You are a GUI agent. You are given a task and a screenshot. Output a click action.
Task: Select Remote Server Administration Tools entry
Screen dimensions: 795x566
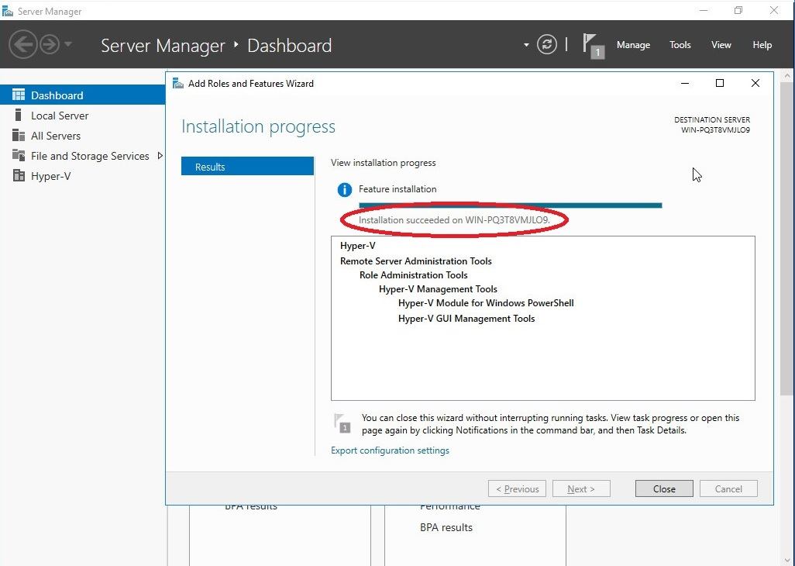pyautogui.click(x=416, y=261)
